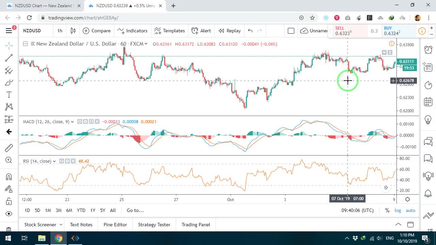436x245 pixels.
Task: Select the 3M date range
Action: point(59,210)
